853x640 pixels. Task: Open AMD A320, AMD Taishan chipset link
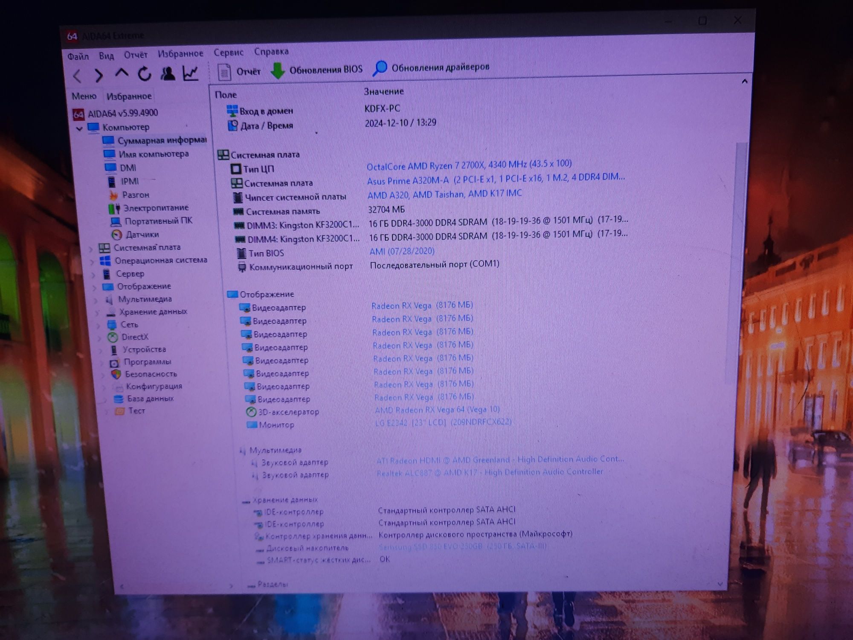point(444,194)
